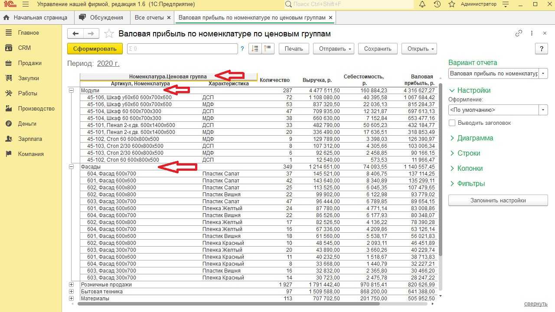Open help question mark button
This screenshot has height=312, width=555.
542,49
